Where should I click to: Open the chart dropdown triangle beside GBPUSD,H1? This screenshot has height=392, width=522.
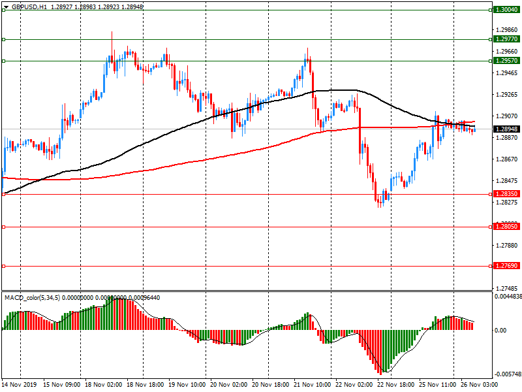pos(6,7)
